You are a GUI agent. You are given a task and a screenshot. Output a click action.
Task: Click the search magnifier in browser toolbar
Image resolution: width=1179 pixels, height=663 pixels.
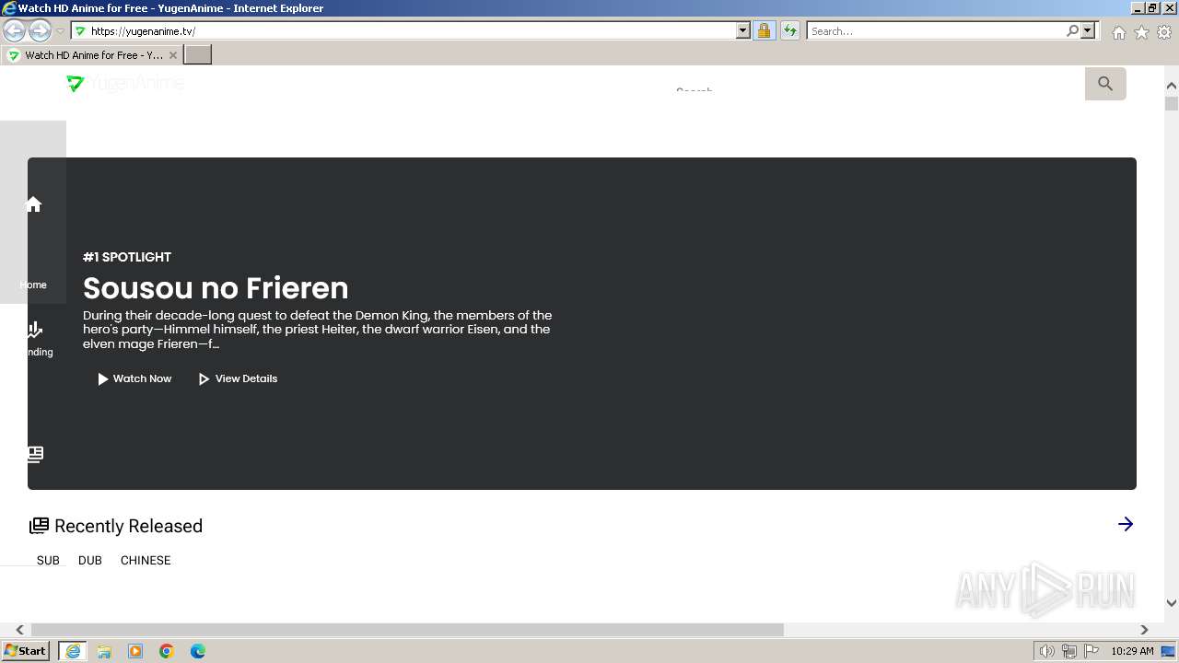(1072, 31)
